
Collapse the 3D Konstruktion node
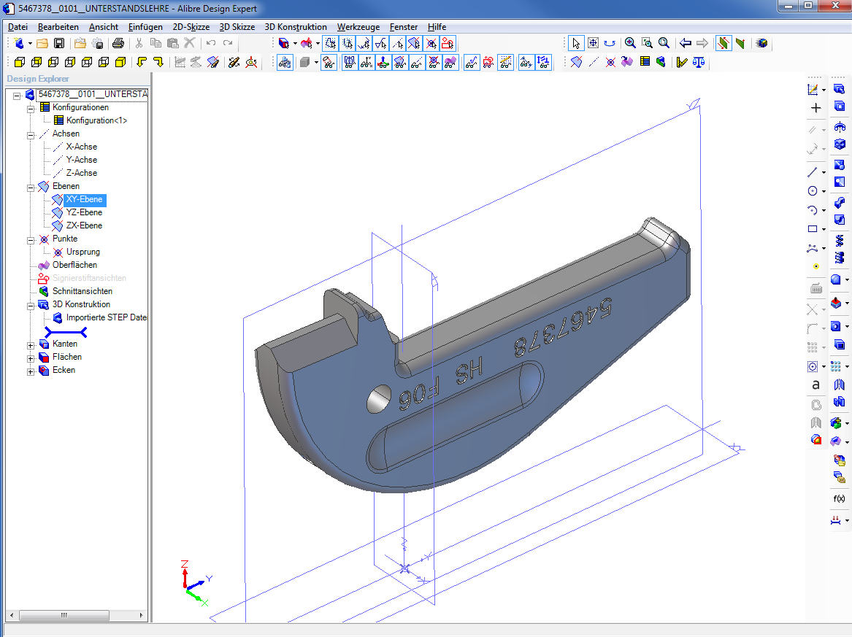click(x=31, y=306)
